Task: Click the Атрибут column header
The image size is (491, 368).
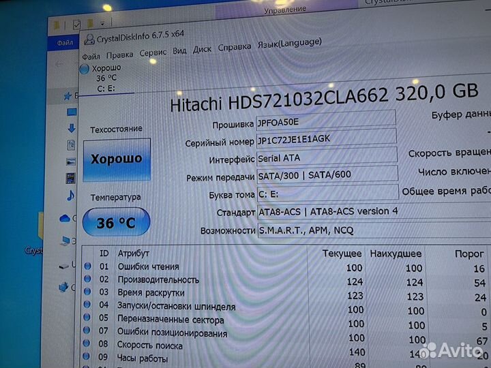Action: pos(133,254)
